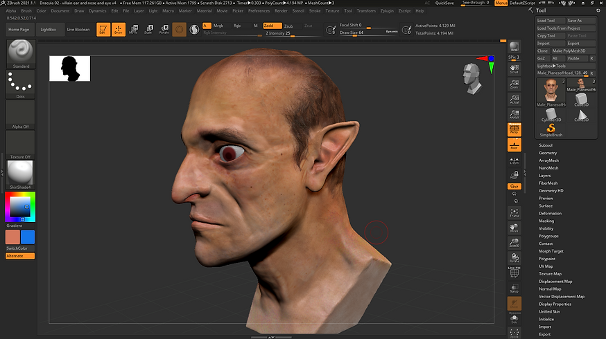Click the Zoom3D navigation icon
Viewport: 606px width, 339px height.
[x=514, y=243]
